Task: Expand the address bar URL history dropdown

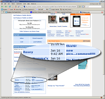Action: tap(78, 7)
